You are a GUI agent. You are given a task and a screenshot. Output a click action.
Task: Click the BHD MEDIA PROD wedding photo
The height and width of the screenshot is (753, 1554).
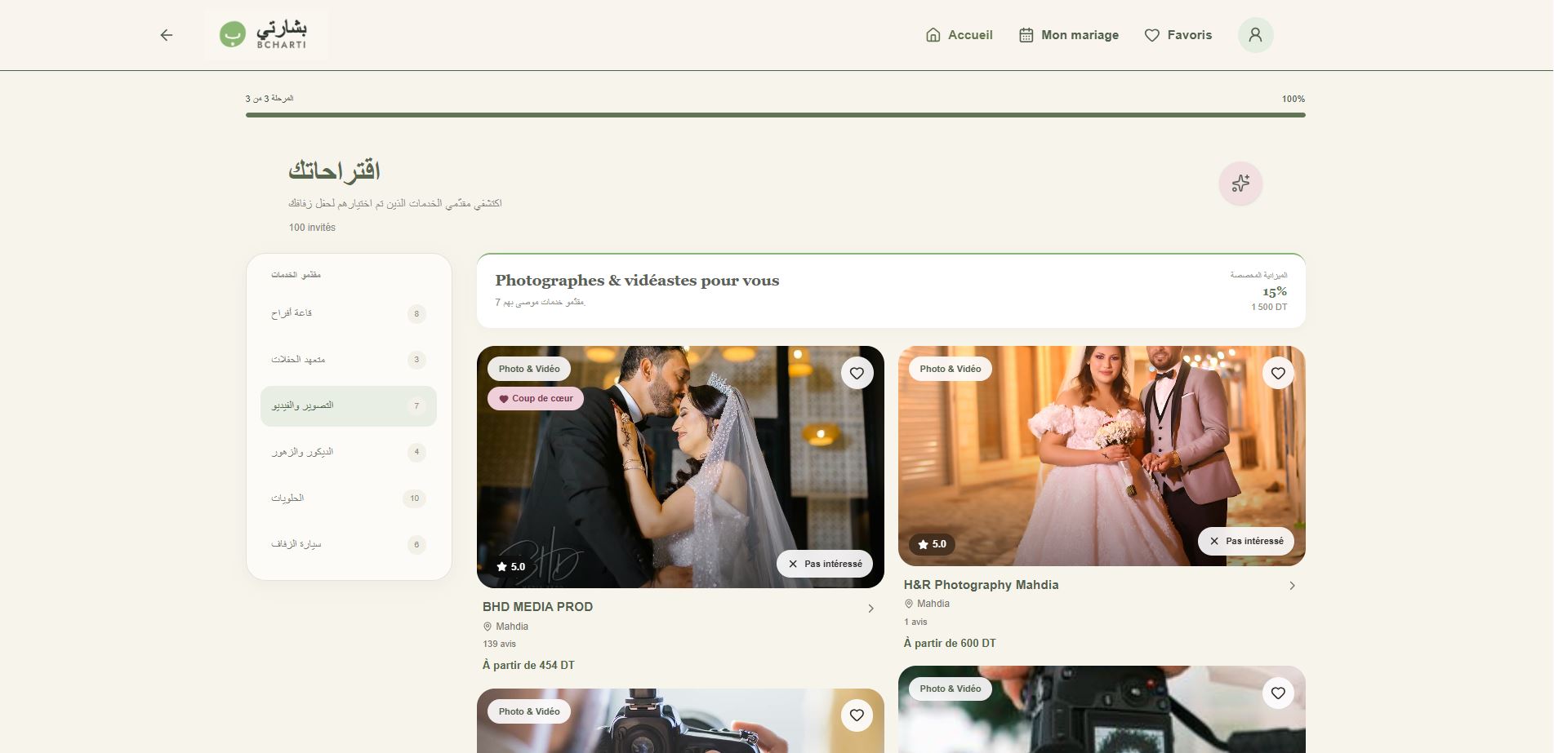pyautogui.click(x=680, y=467)
